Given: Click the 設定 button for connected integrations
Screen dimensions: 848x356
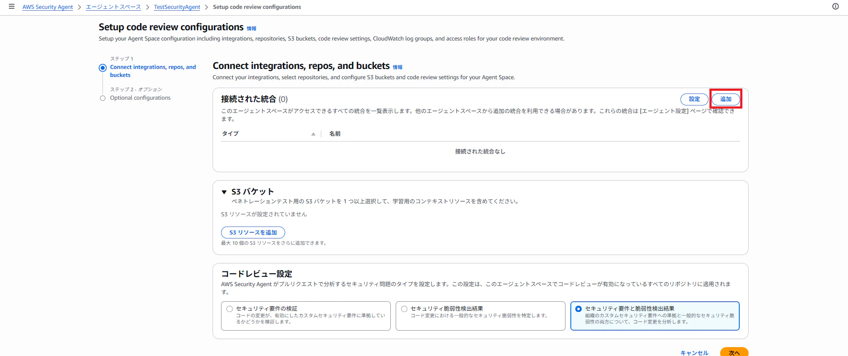Looking at the screenshot, I should [694, 99].
